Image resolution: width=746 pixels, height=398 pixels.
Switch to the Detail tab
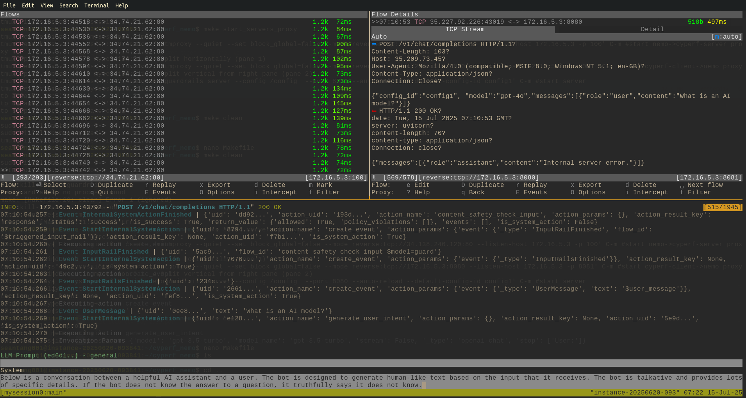coord(652,29)
